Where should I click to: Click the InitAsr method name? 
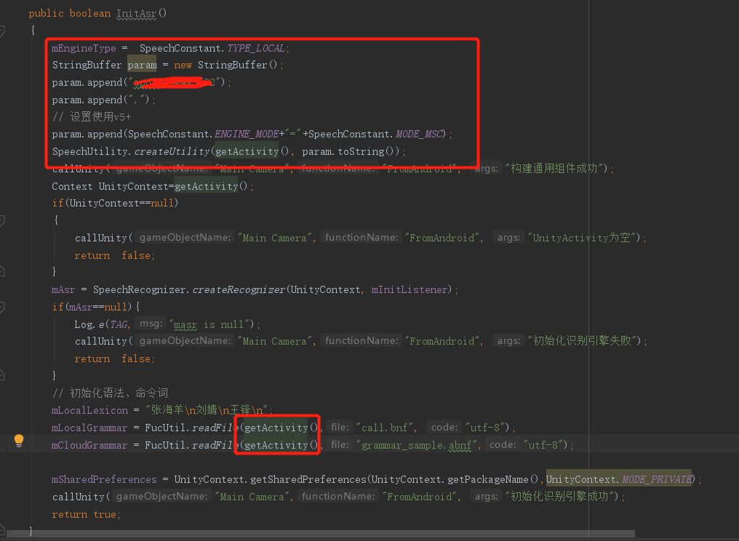point(136,13)
